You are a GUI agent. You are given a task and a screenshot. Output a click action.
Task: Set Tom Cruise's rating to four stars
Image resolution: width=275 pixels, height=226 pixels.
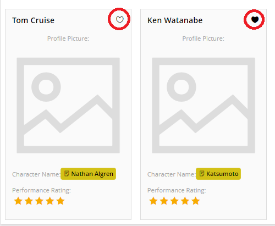[50, 201]
